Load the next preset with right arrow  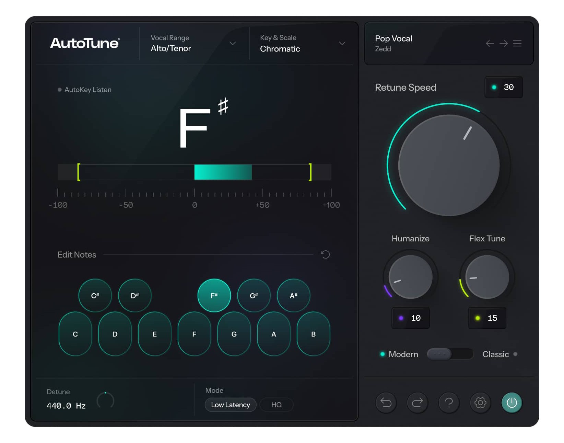[x=503, y=43]
